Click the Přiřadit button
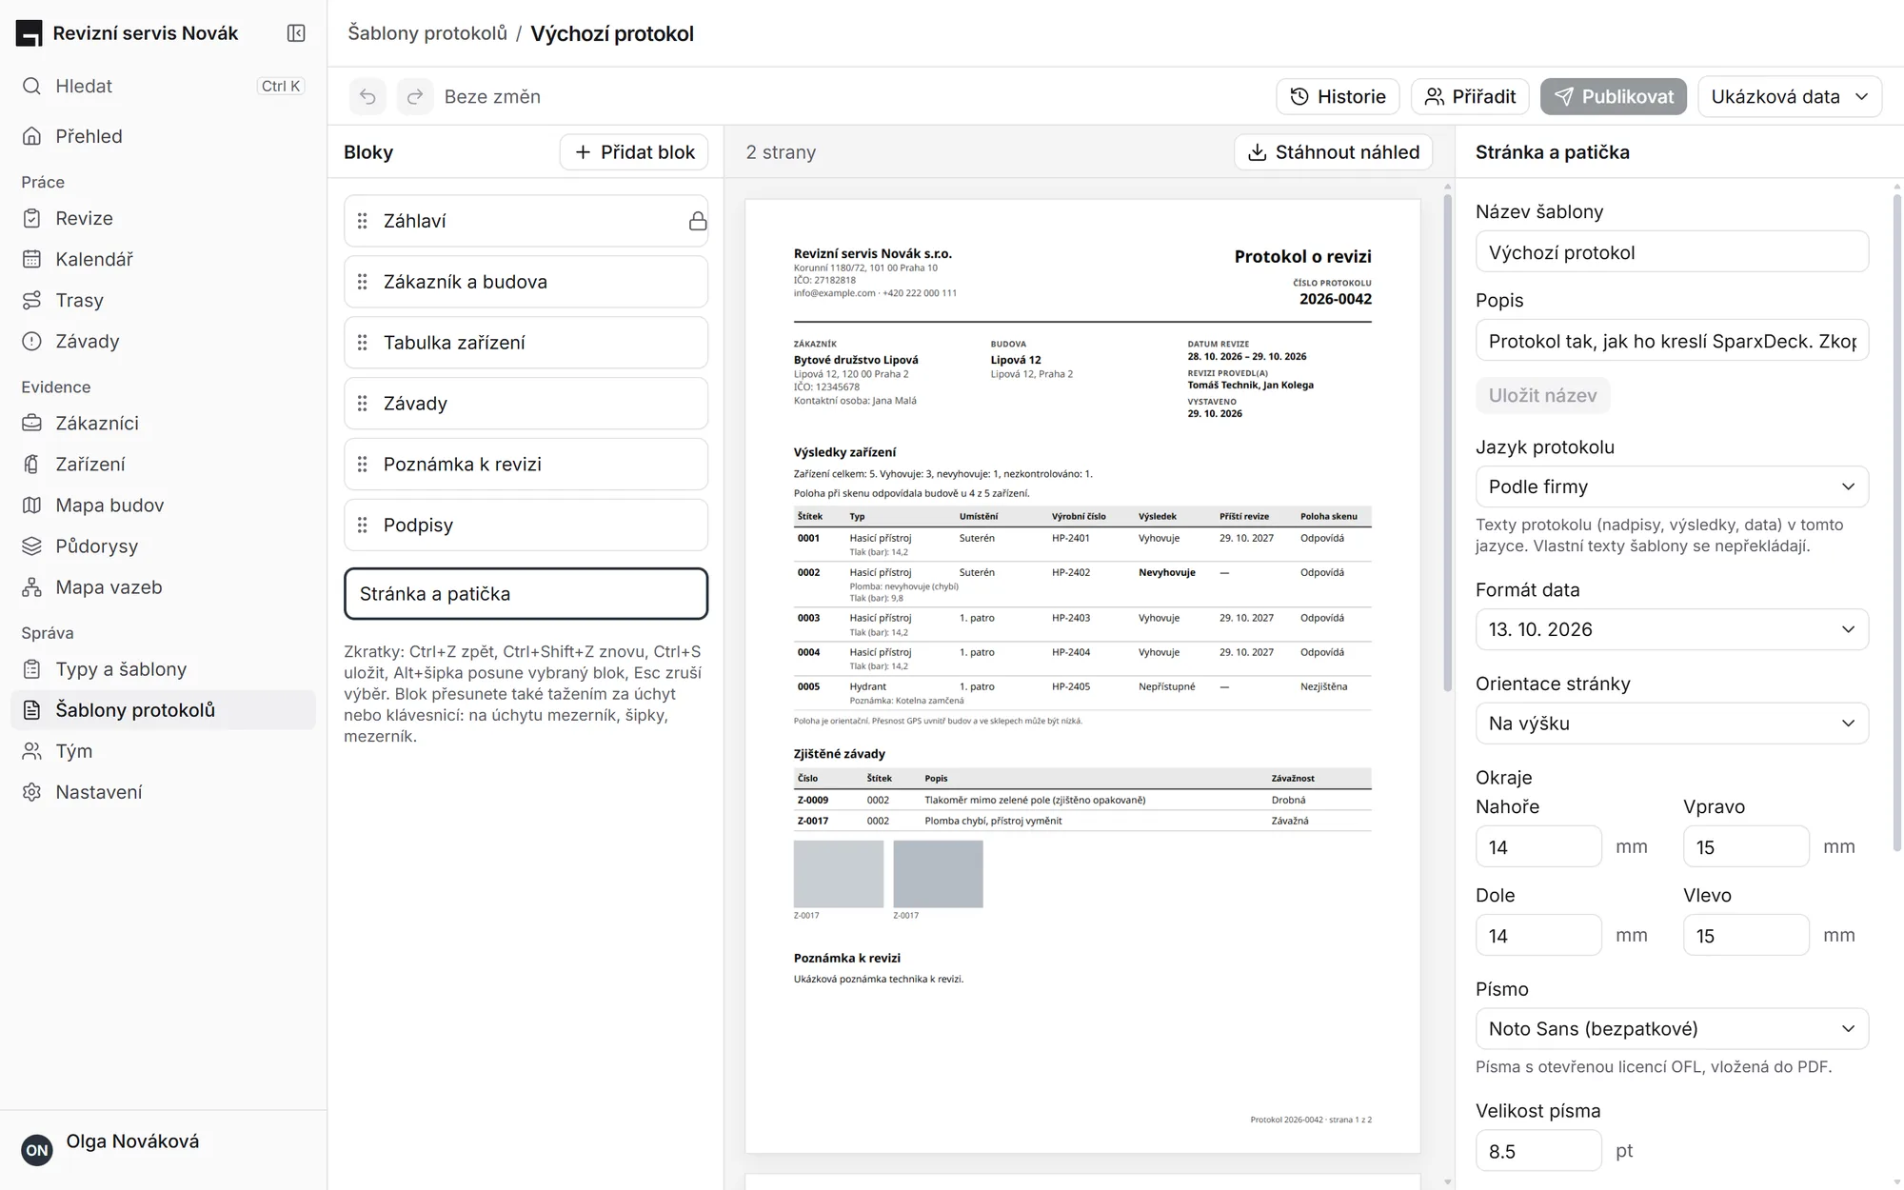This screenshot has width=1904, height=1190. pyautogui.click(x=1470, y=96)
